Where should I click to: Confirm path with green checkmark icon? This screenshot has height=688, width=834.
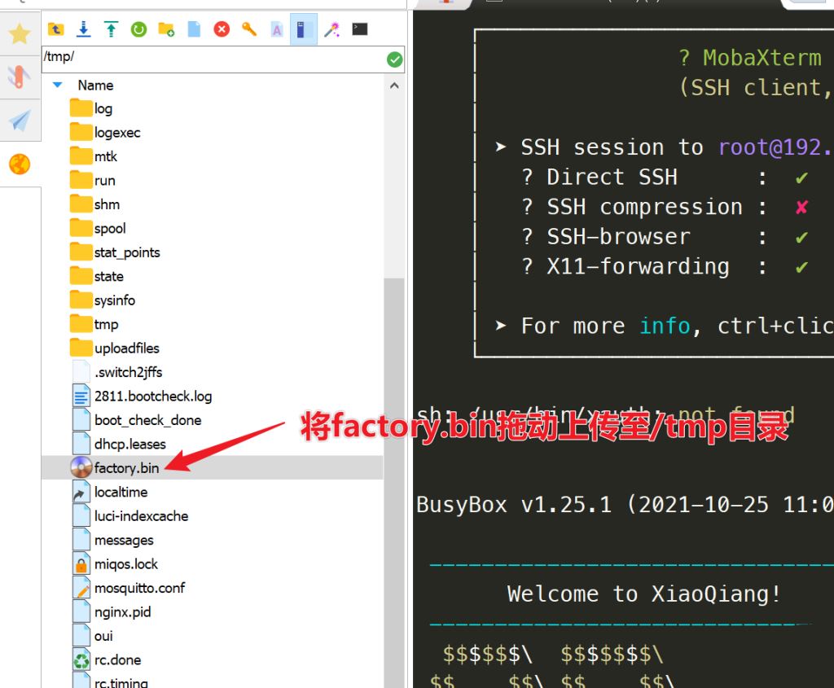tap(395, 59)
